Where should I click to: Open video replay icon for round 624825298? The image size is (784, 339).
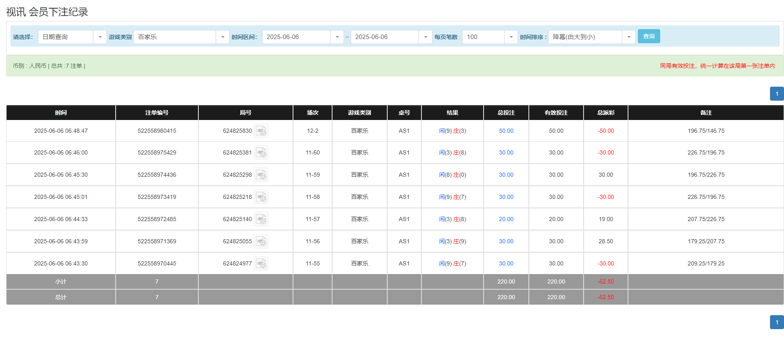tap(261, 175)
